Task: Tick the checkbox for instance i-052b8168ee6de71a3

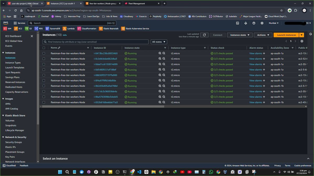Action: (x=44, y=102)
